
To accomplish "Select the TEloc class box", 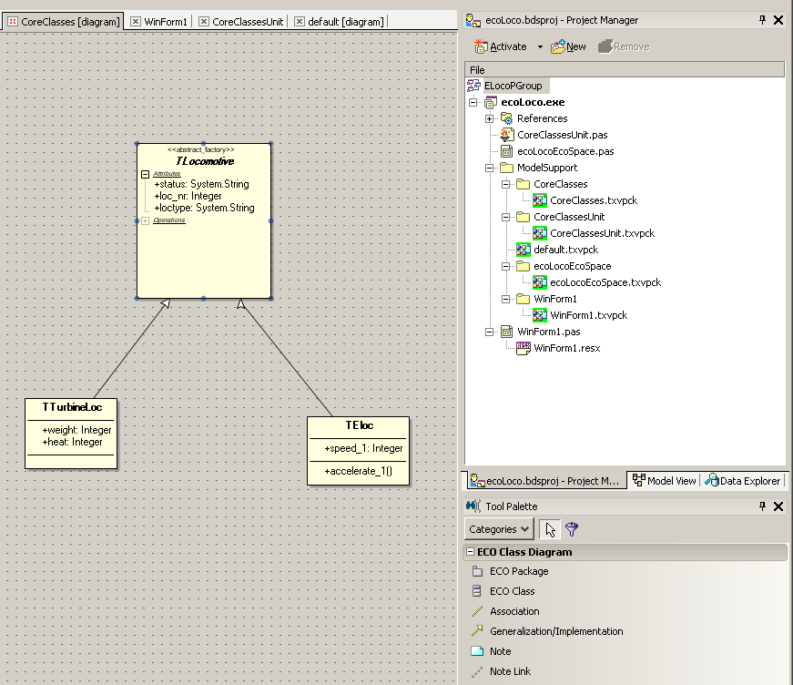I will click(x=359, y=425).
